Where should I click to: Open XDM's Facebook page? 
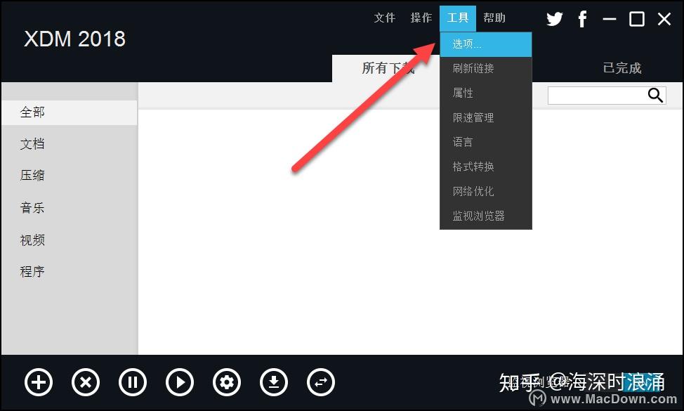581,19
